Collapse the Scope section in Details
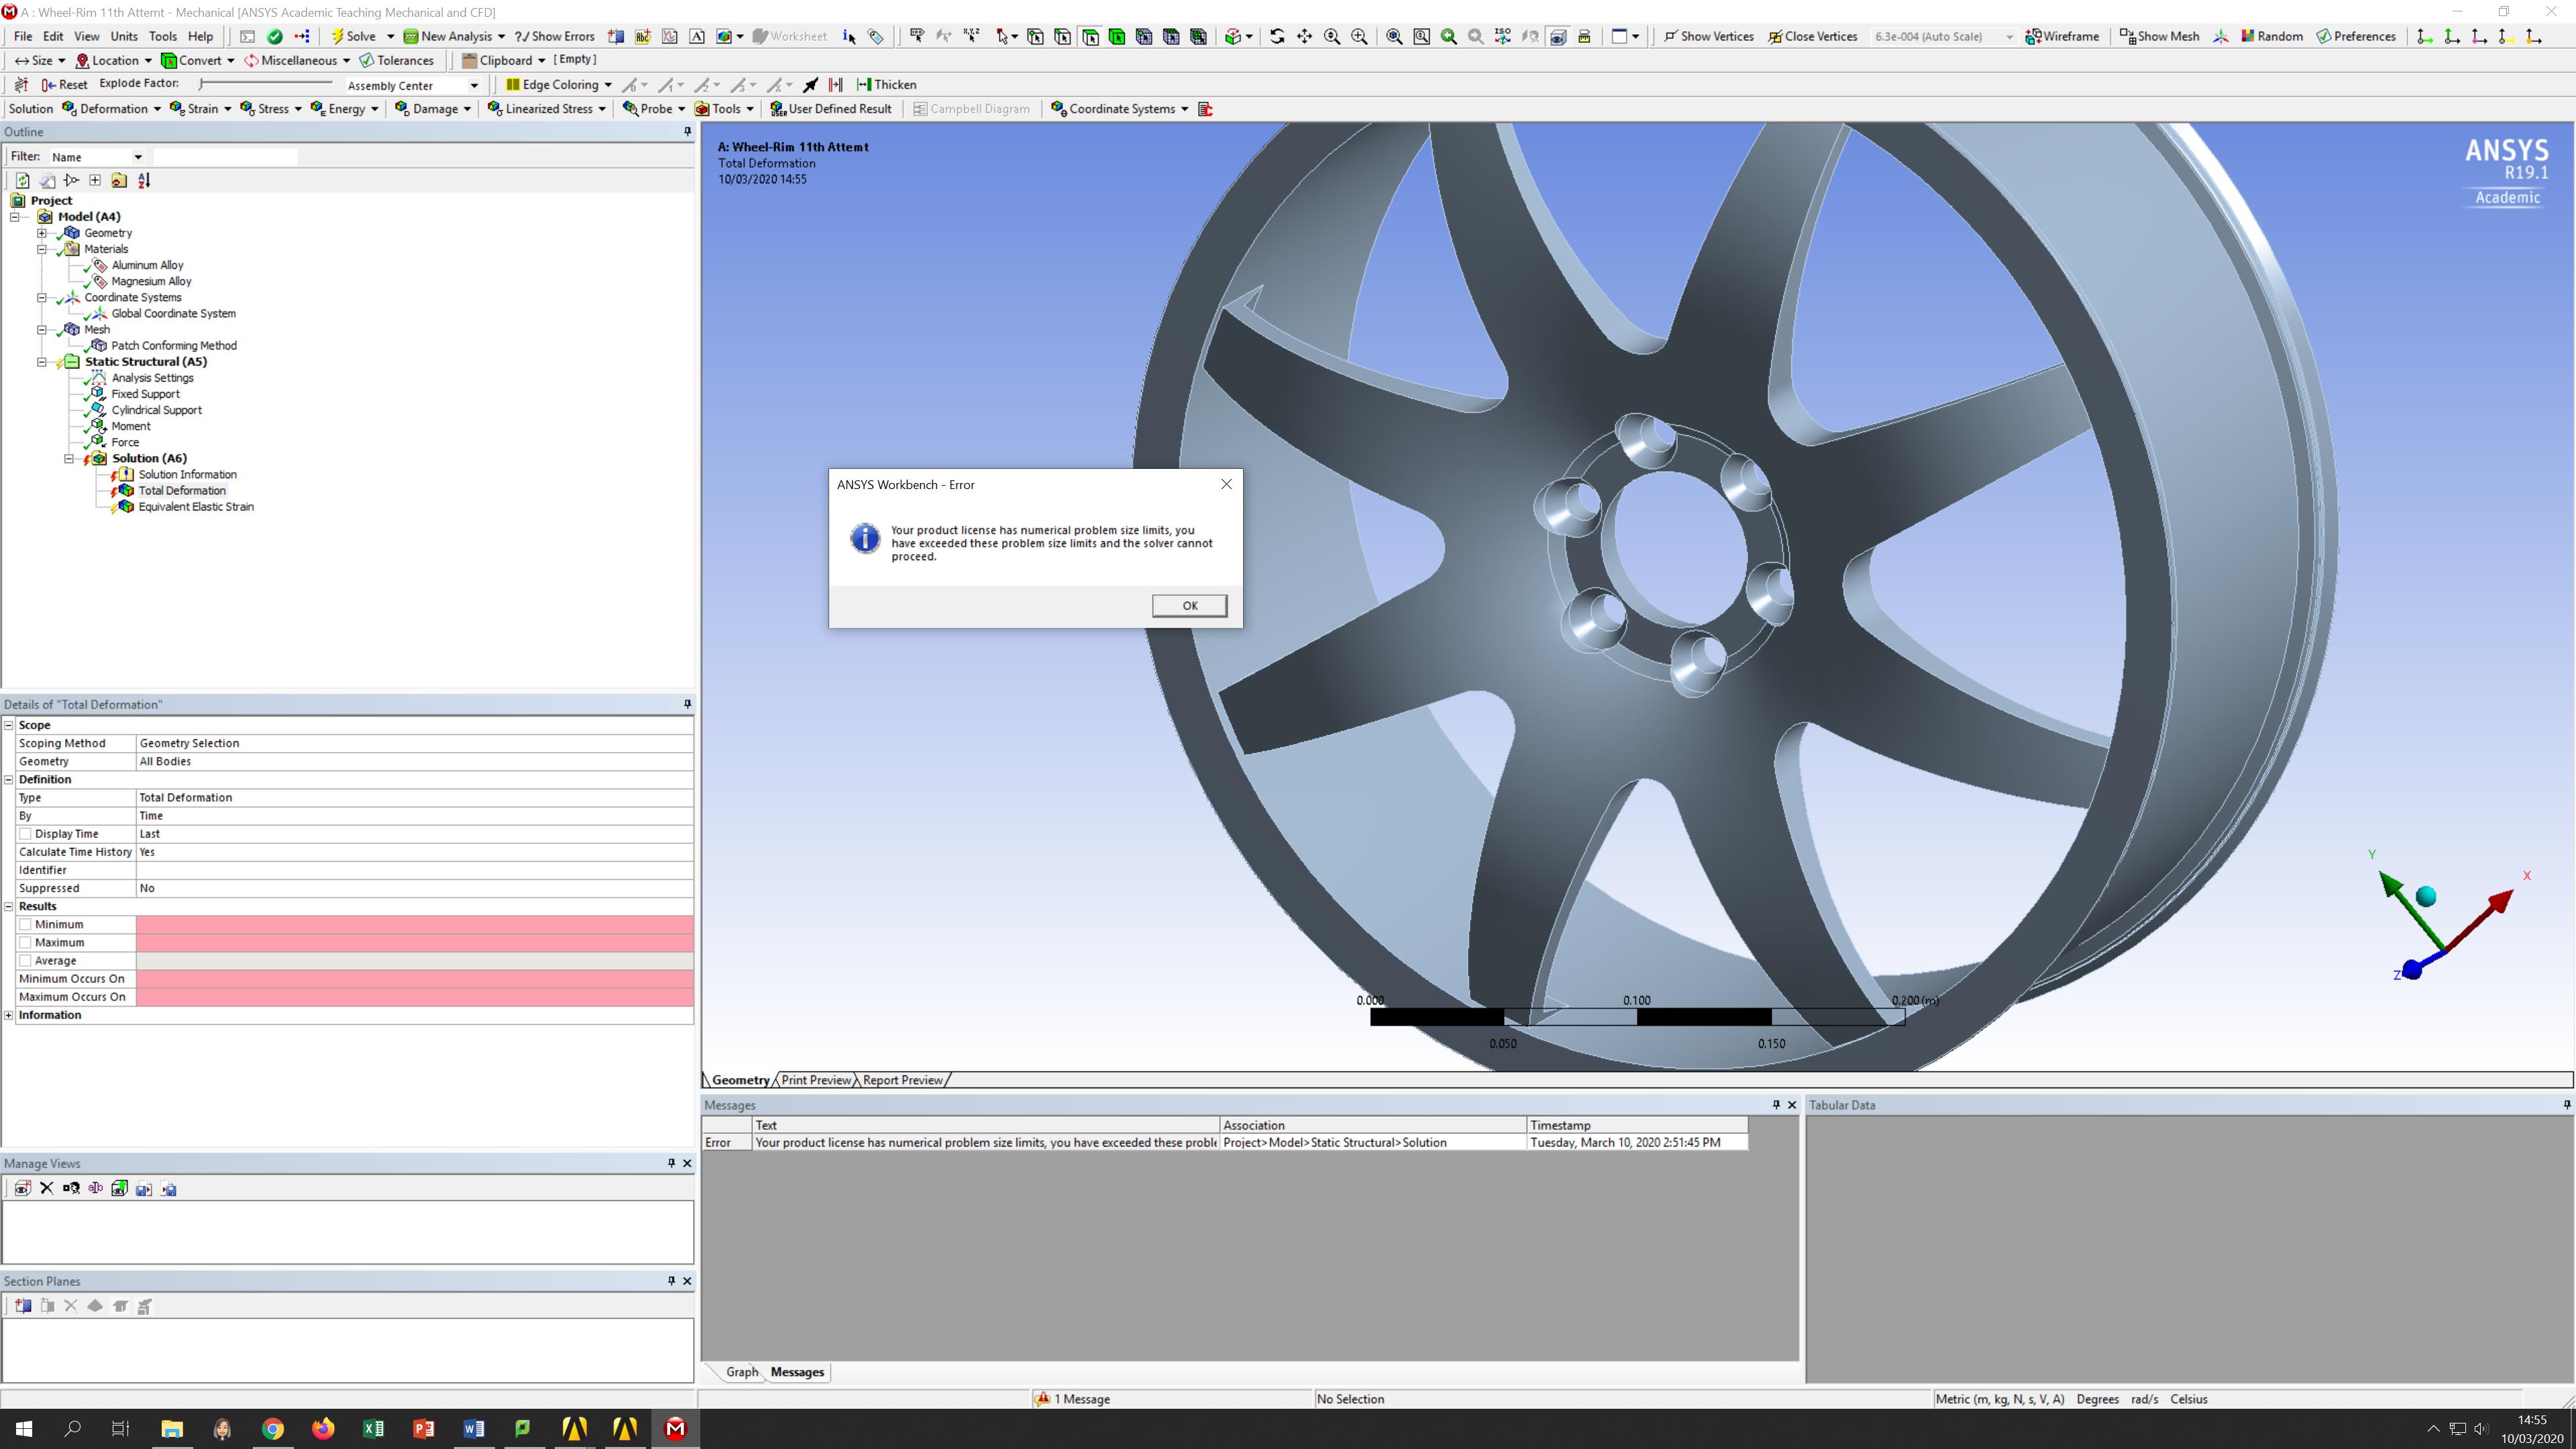 click(x=9, y=725)
